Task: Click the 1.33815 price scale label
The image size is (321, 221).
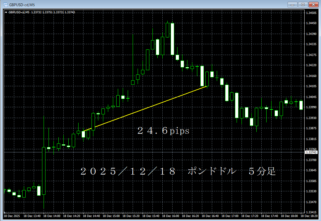Action: (311, 139)
